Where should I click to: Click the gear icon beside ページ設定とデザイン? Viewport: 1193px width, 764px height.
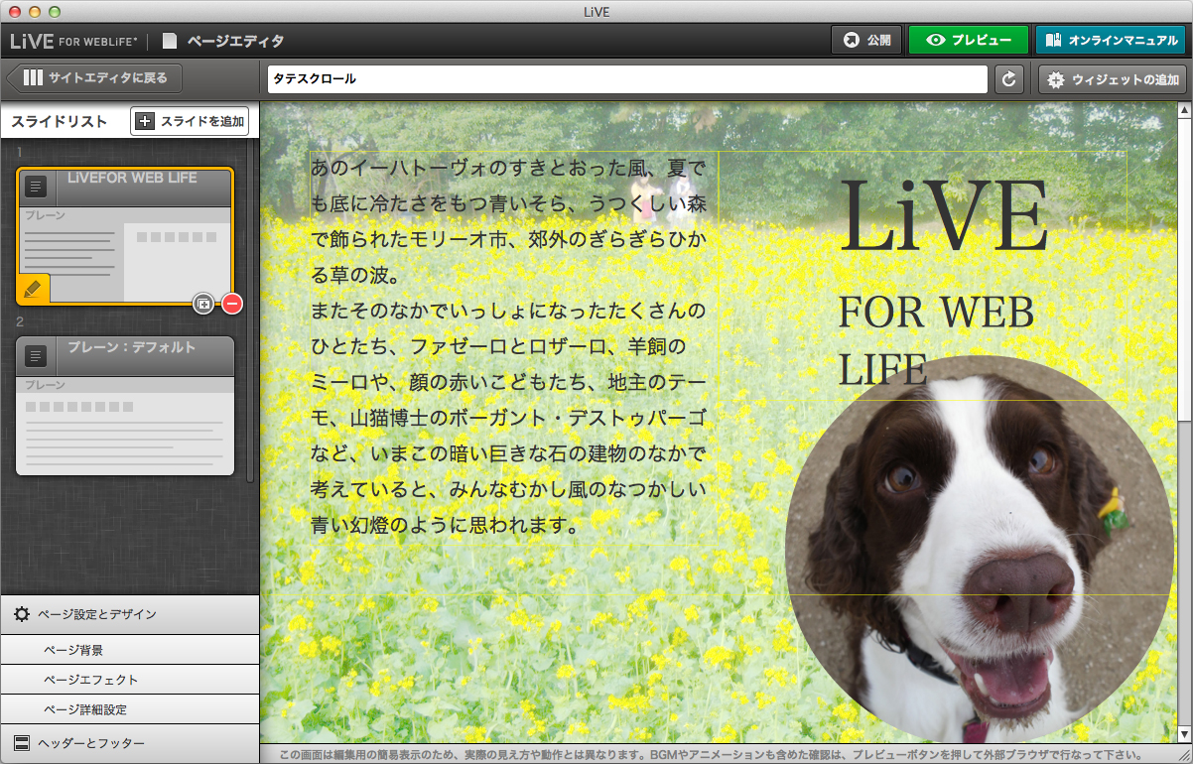(x=21, y=614)
